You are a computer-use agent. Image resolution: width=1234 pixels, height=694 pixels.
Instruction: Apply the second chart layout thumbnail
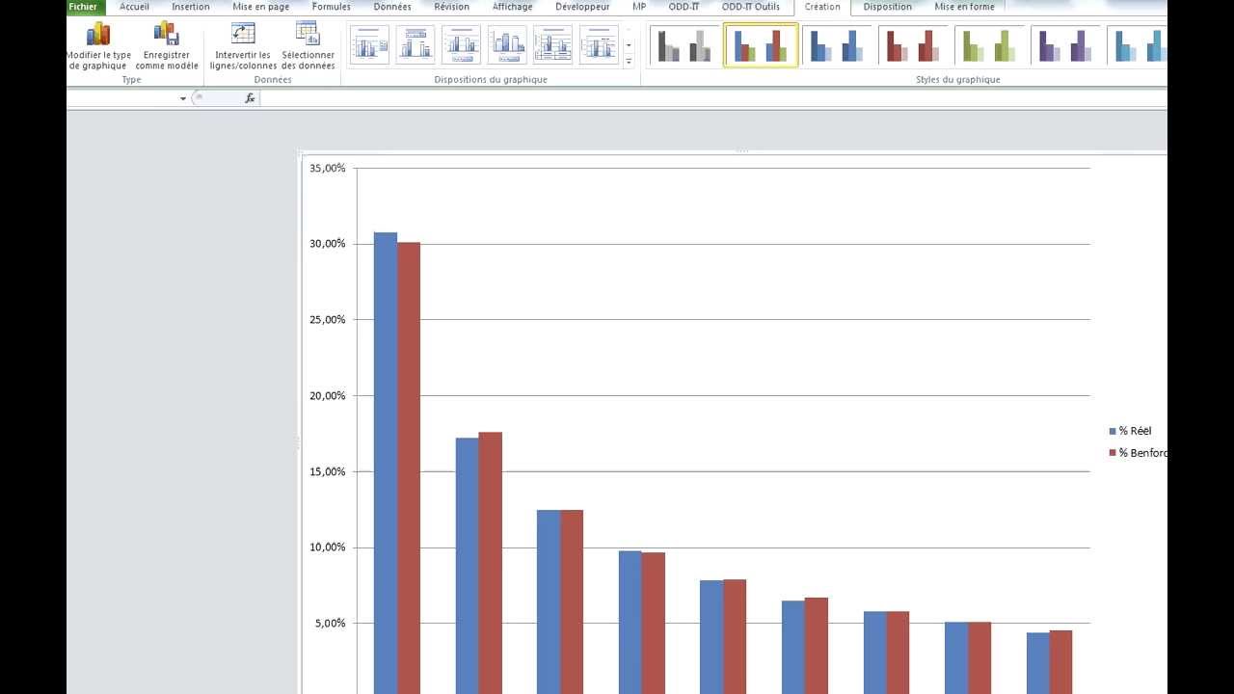pos(416,44)
